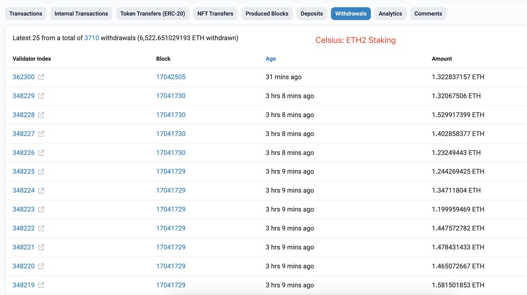The width and height of the screenshot is (527, 295).
Task: Click the external link icon beside validator 348229
Action: 42,96
